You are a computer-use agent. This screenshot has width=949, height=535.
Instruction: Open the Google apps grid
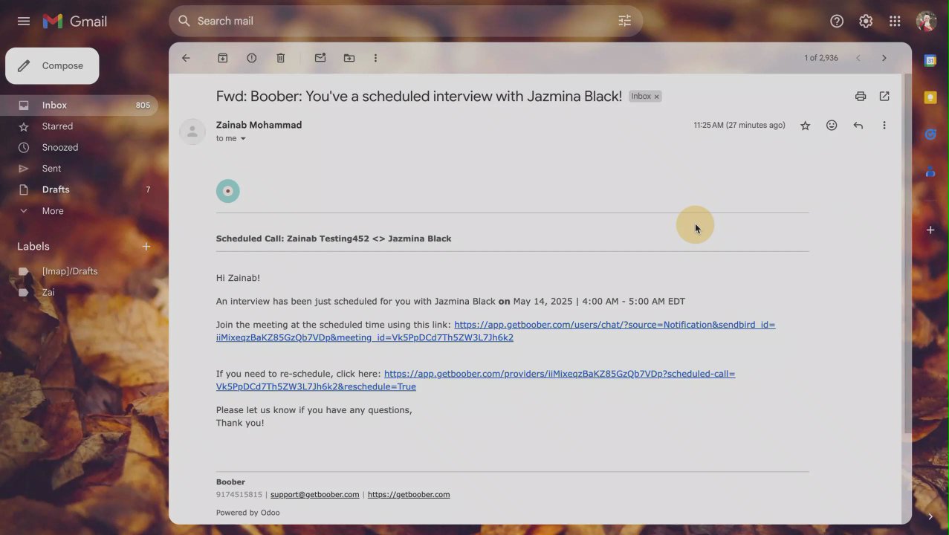pos(895,21)
